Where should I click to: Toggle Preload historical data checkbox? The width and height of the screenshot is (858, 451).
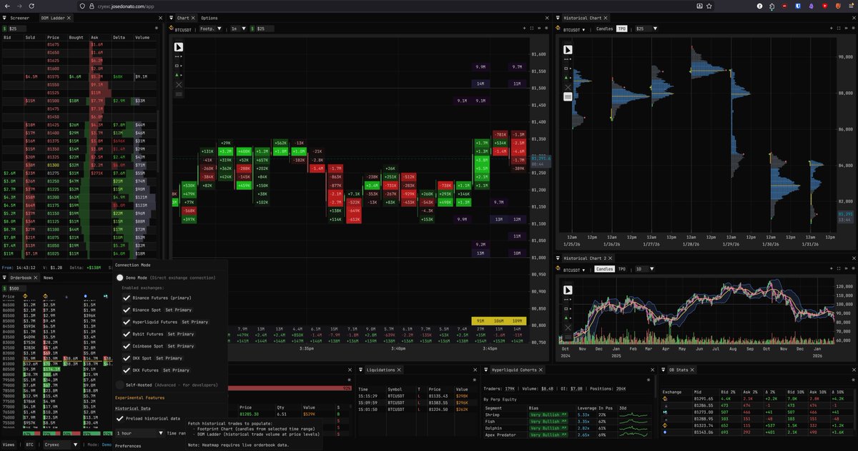tap(120, 418)
